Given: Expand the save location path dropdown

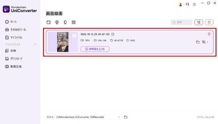Looking at the screenshot, I should [119, 117].
